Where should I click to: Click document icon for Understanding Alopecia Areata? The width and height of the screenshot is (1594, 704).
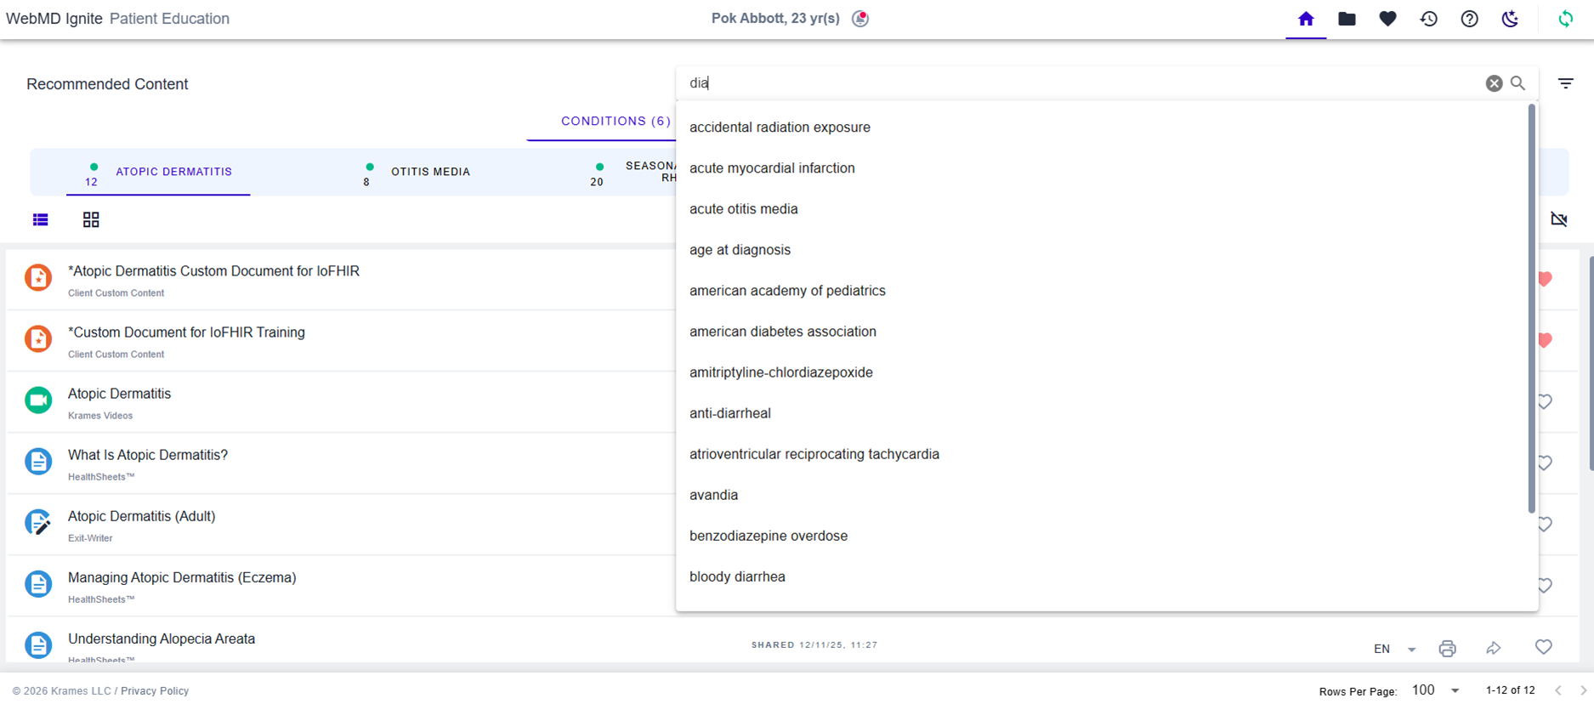tap(38, 645)
